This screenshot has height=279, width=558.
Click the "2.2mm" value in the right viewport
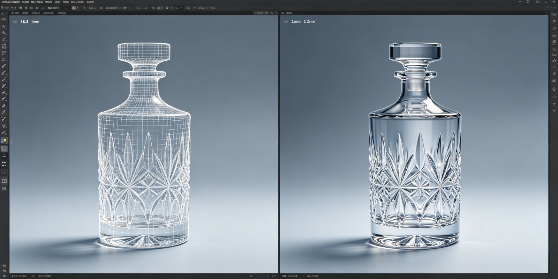coord(309,22)
